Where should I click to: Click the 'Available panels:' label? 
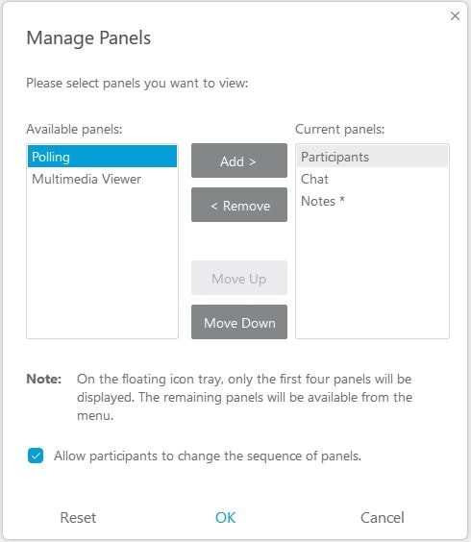pos(74,130)
